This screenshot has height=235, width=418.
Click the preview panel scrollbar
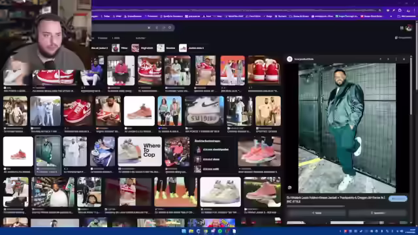(x=411, y=86)
